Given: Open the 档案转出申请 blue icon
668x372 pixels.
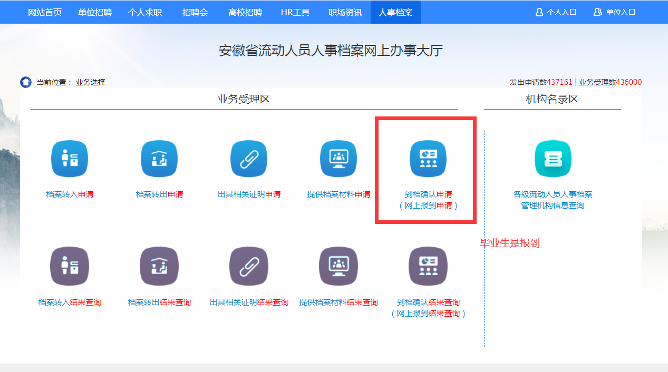Looking at the screenshot, I should (159, 159).
